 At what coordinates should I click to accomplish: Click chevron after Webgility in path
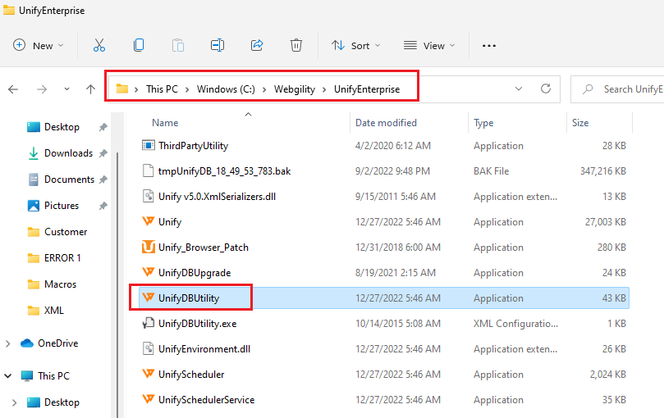point(324,89)
